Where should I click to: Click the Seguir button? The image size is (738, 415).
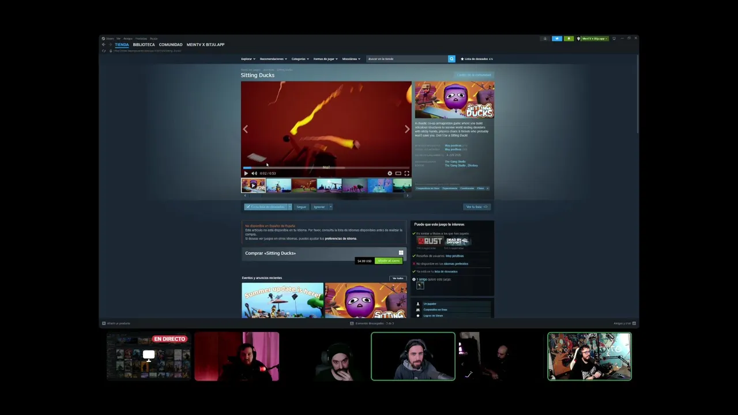(x=302, y=207)
